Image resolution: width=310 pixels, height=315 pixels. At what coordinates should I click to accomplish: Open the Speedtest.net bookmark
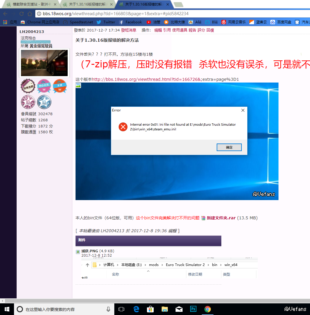click(x=78, y=22)
